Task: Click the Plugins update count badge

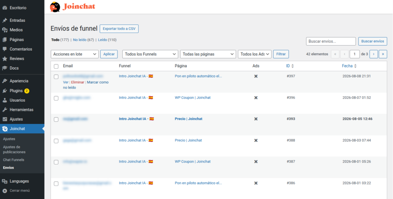Action: point(27,90)
